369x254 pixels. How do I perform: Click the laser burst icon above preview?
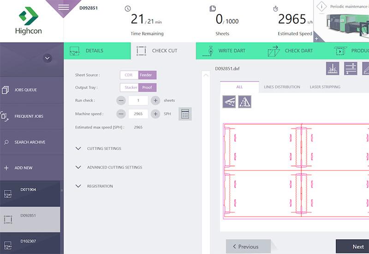click(333, 68)
